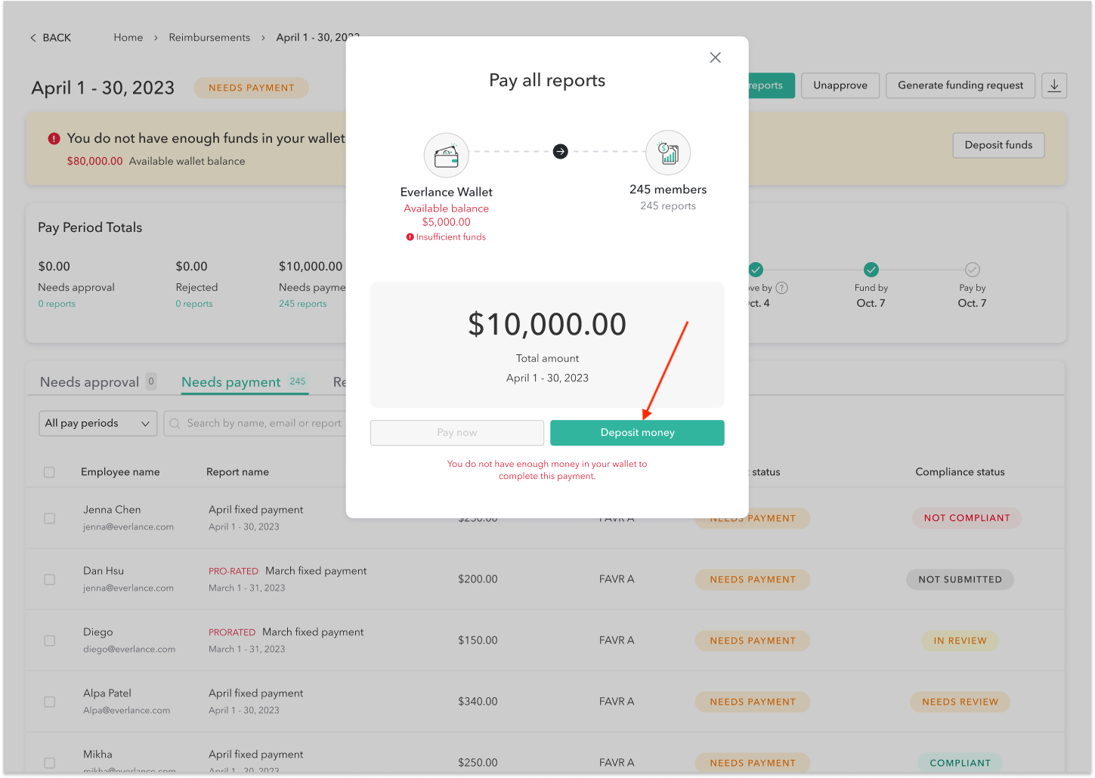Screen dimensions: 1095x778
Task: Open the help tooltip next to Approve by Oct. 4
Action: [782, 287]
